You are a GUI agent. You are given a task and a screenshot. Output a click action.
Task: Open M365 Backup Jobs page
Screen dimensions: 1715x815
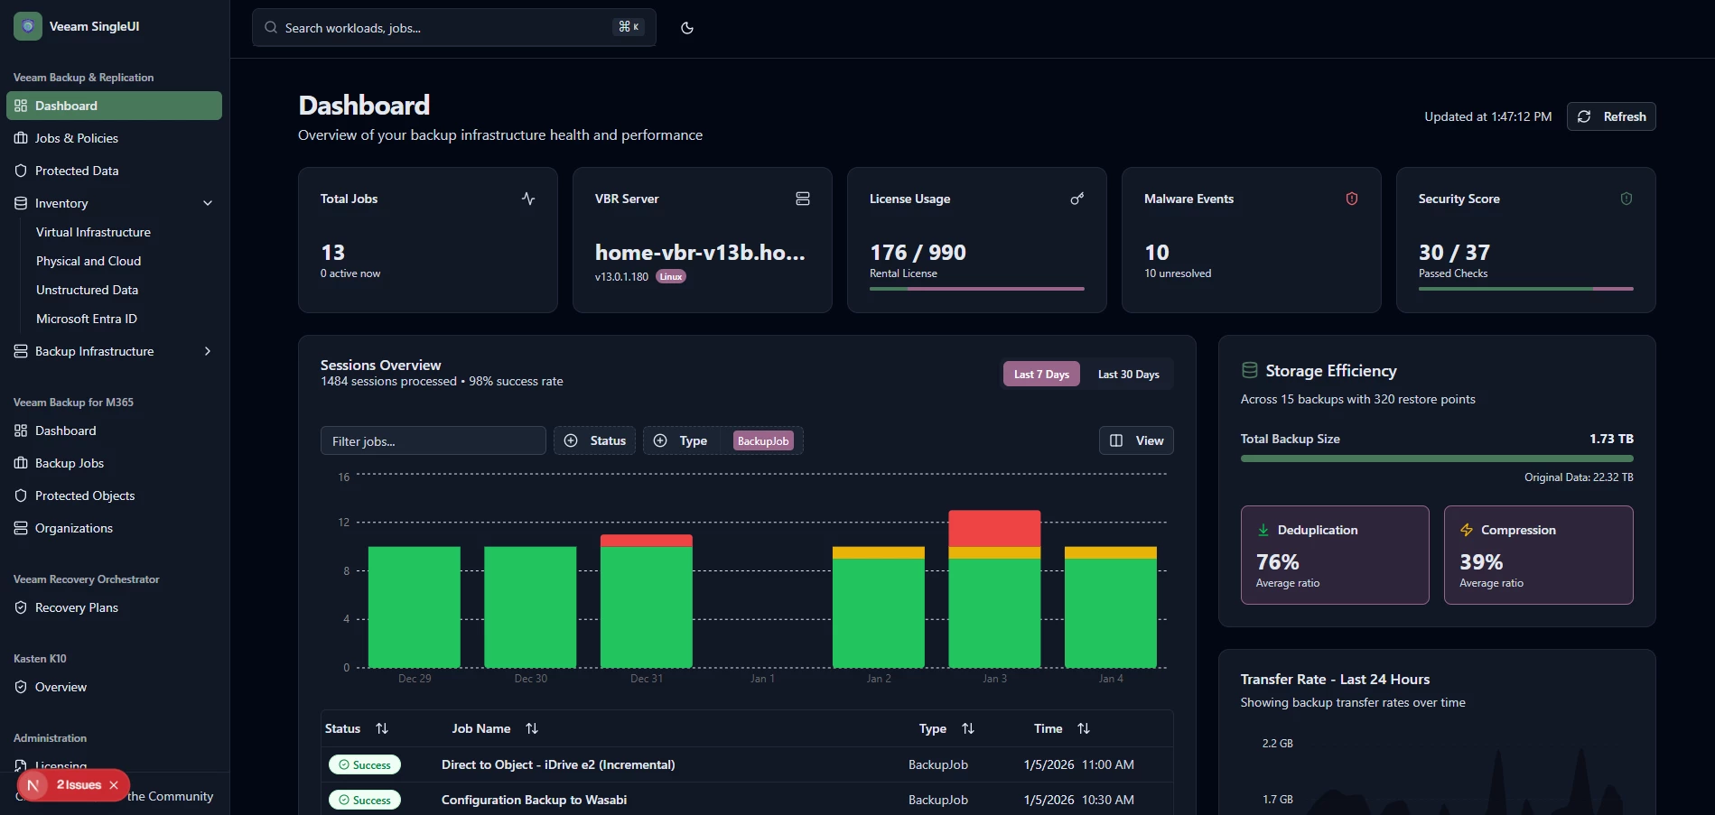coord(114,463)
